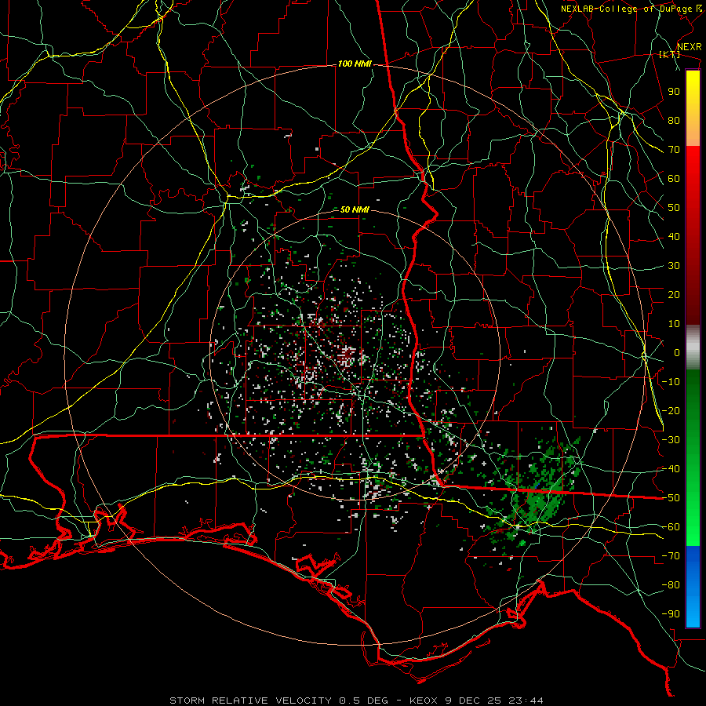Image resolution: width=706 pixels, height=706 pixels.
Task: Click the -80 value on the velocity scale
Action: click(x=671, y=585)
